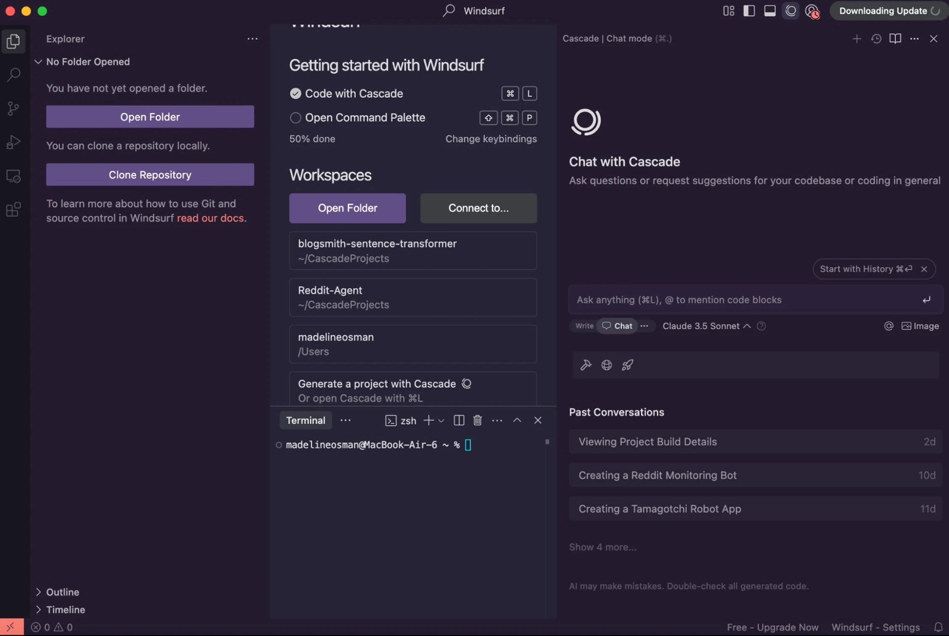Image resolution: width=949 pixels, height=636 pixels.
Task: Open the Run and Debug panel
Action: 13,142
